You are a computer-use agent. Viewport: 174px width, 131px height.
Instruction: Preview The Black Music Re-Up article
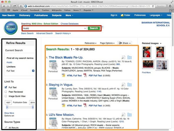pyautogui.click(x=123, y=57)
